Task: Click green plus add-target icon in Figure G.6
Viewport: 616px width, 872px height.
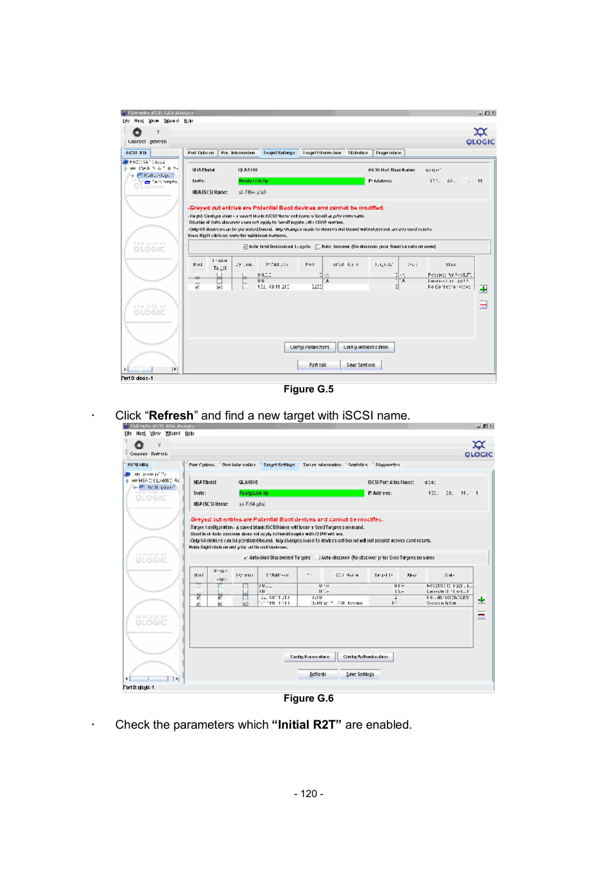Action: pos(481,600)
